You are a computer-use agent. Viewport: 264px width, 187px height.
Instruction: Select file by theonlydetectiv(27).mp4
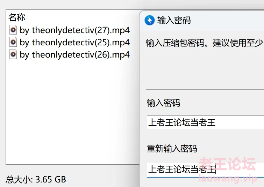point(74,30)
